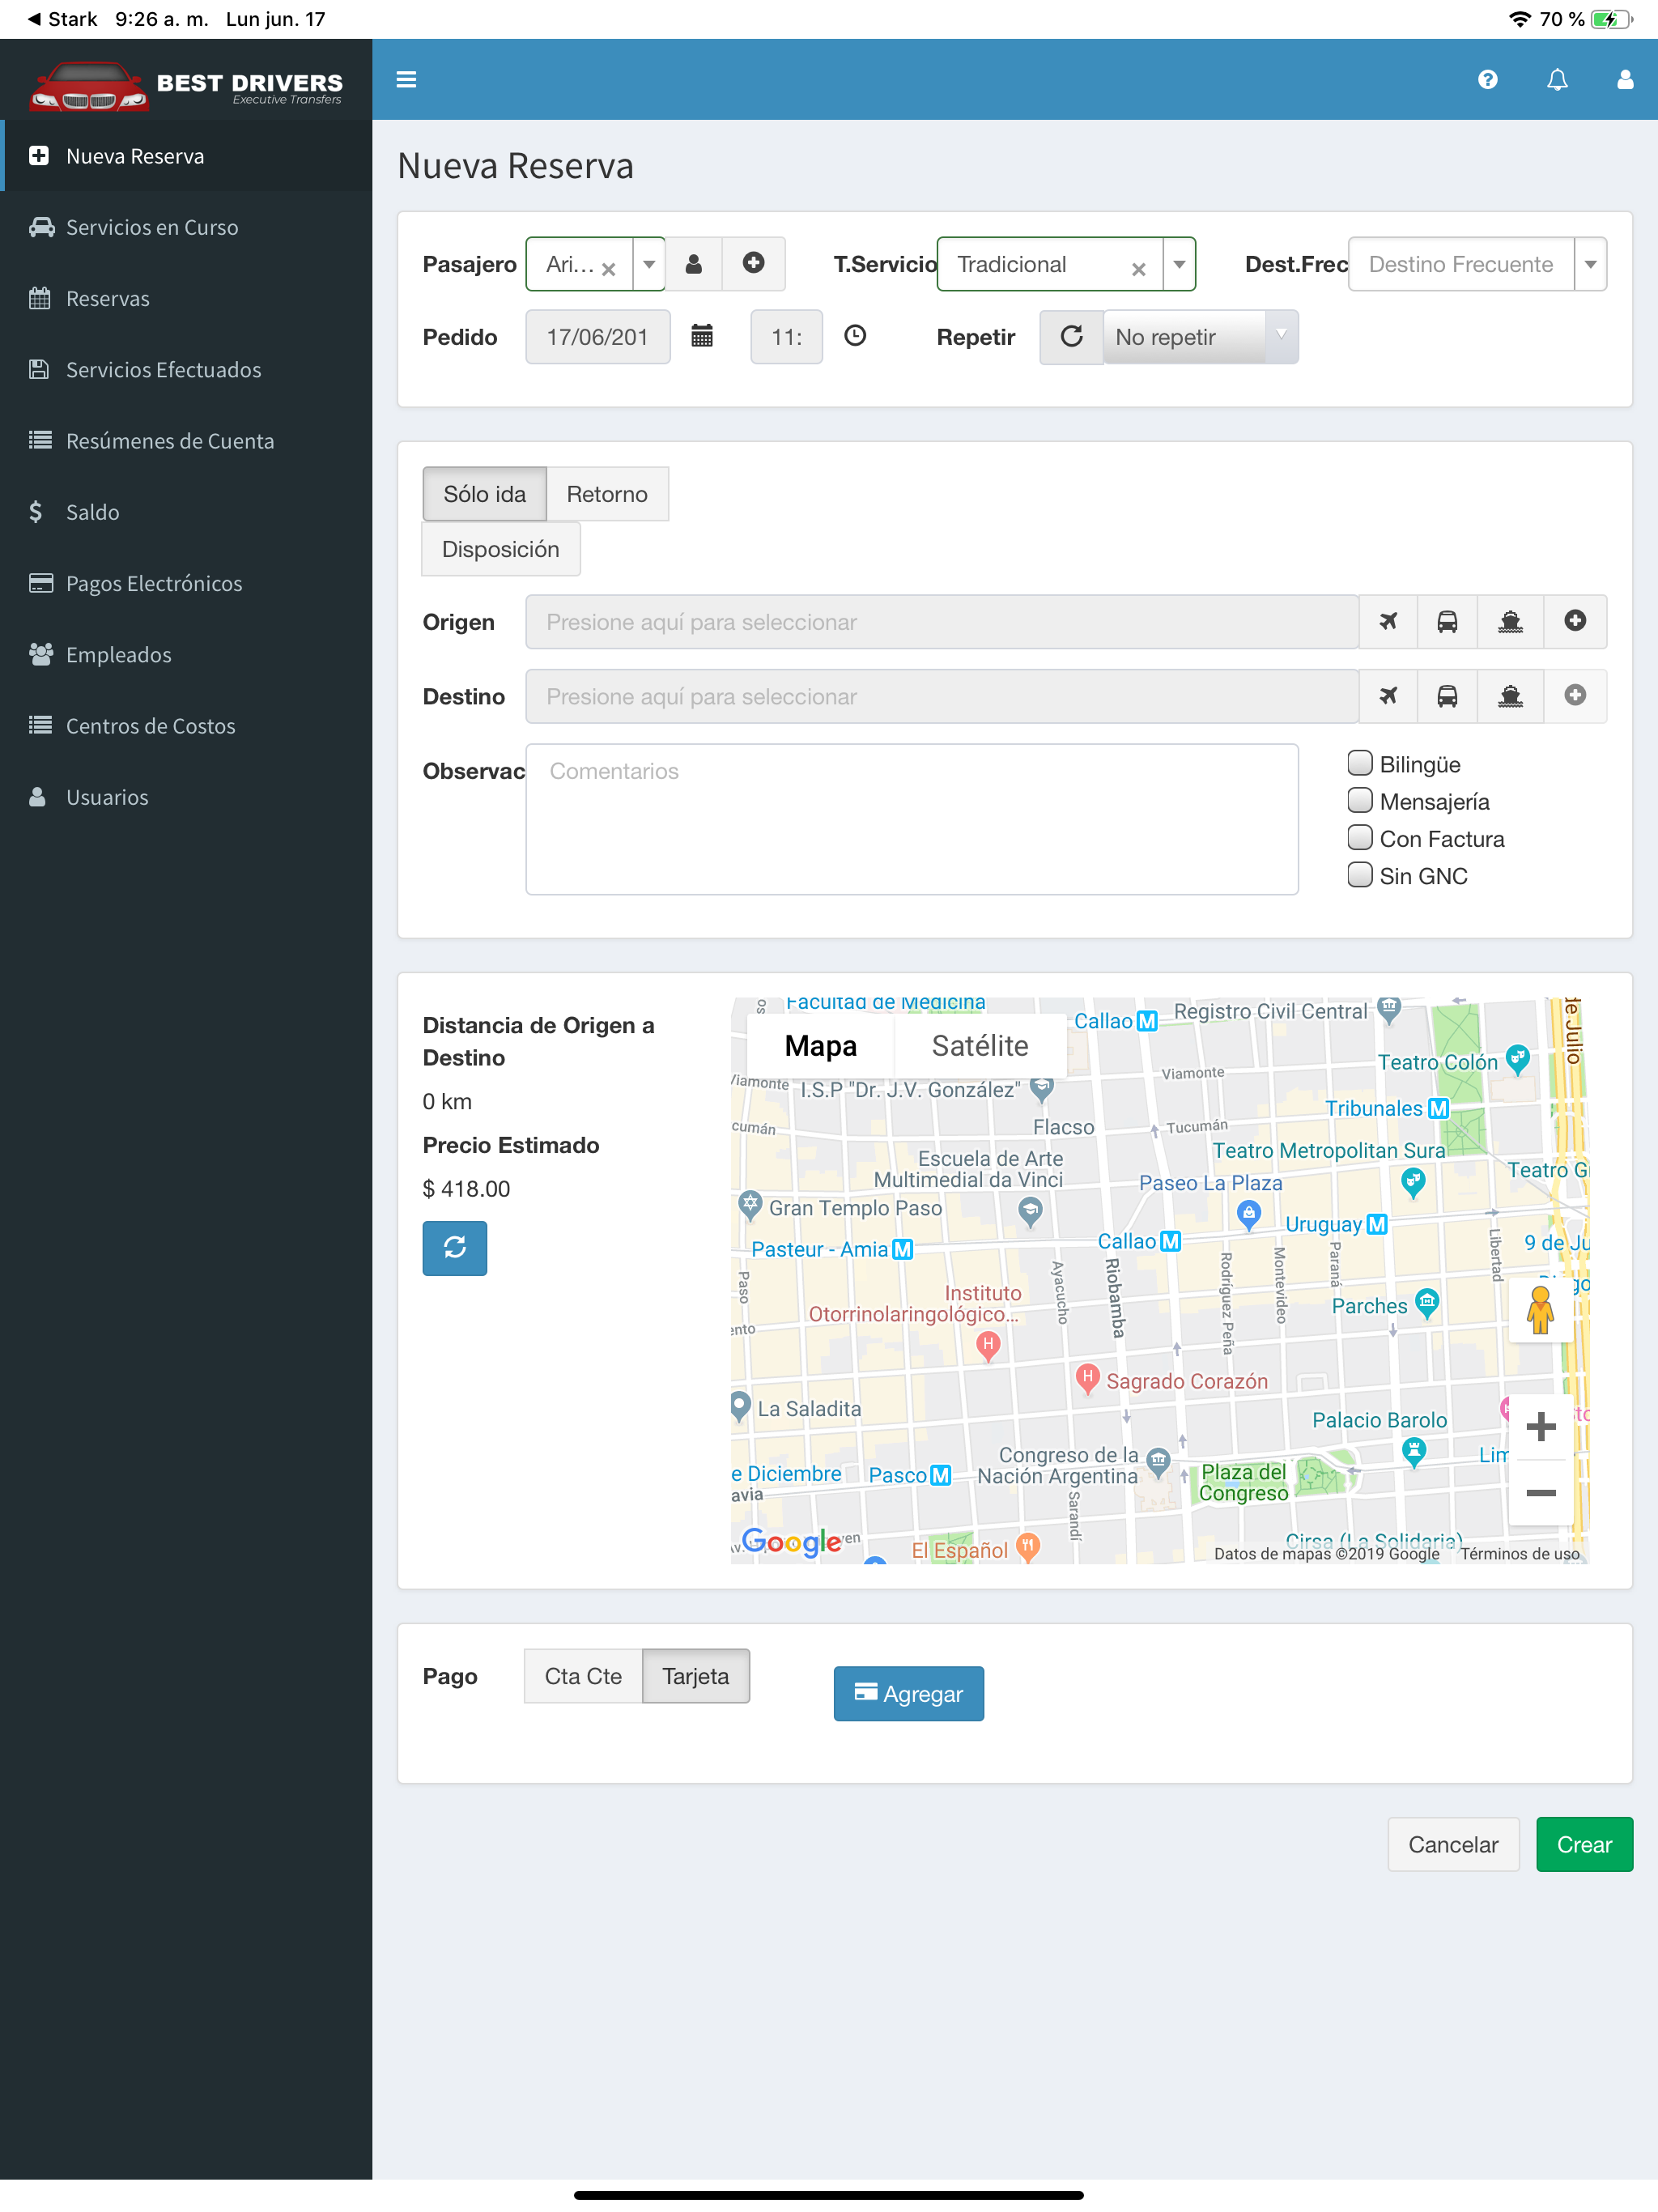The width and height of the screenshot is (1658, 2212).
Task: Open the clock time picker icon
Action: 855,337
